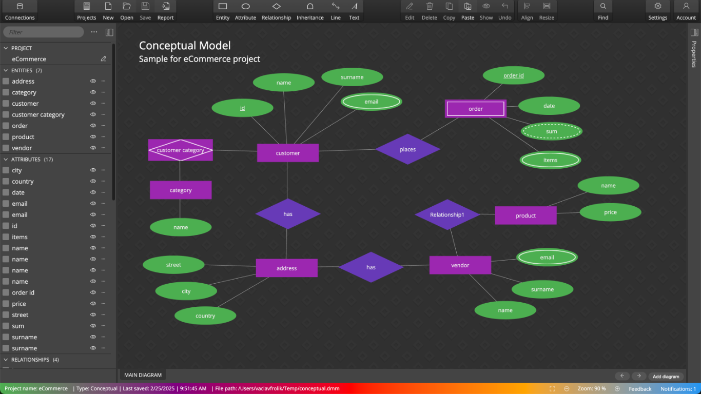Toggle fullscreen icon in status bar

click(552, 389)
